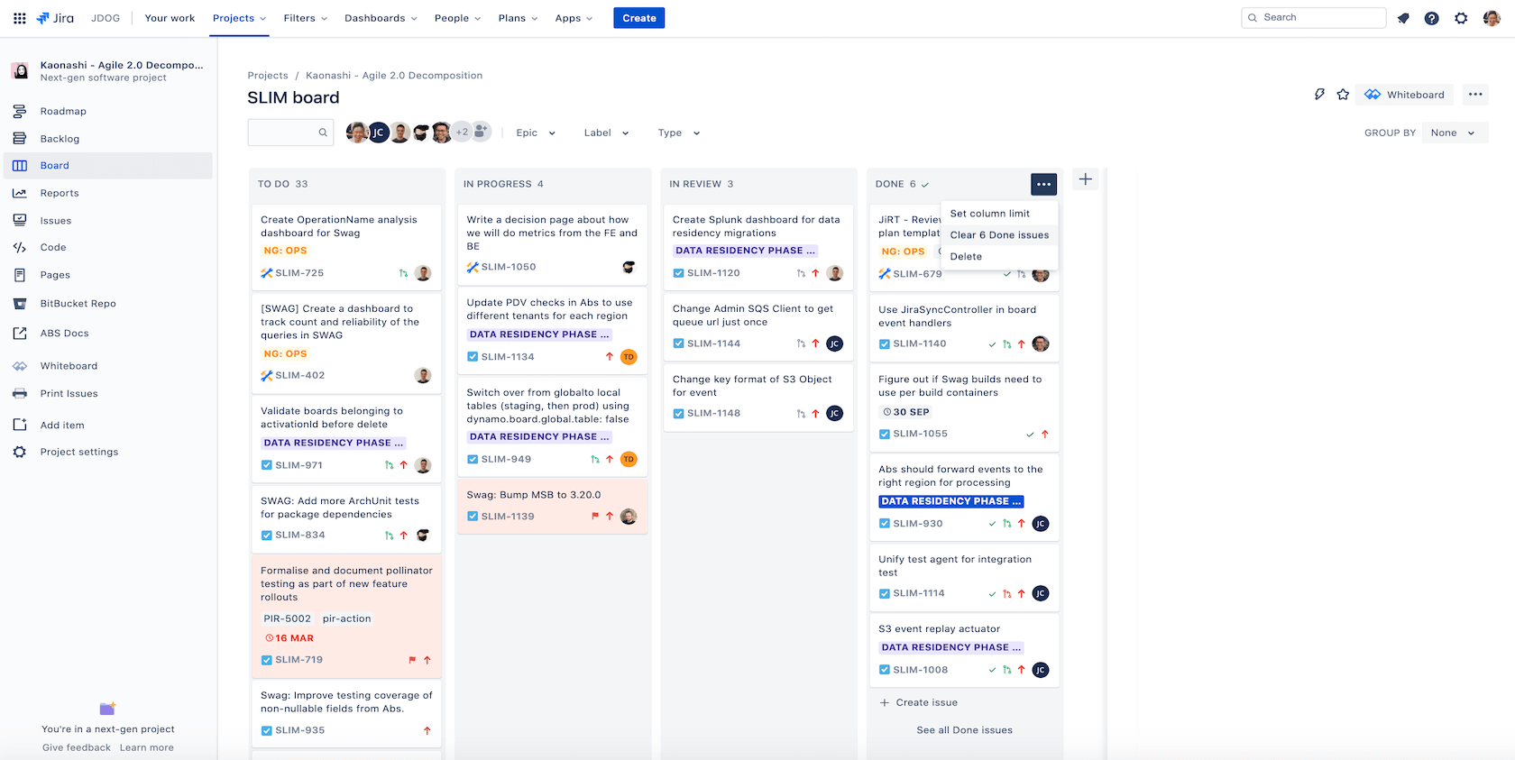Click the task checkbox icon on SLIM-971
1515x760 pixels.
click(x=267, y=465)
